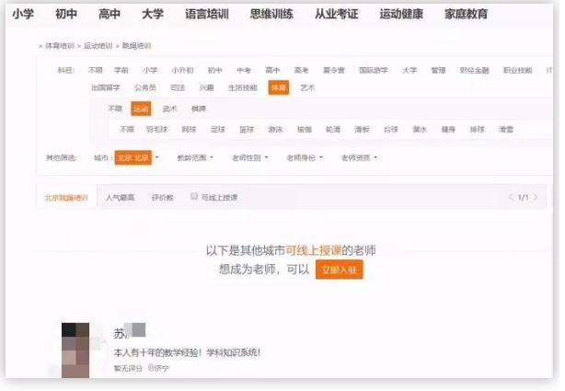Expand the 老师资质 dropdown

click(360, 157)
